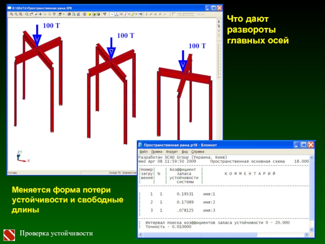Image resolution: width=325 pixels, height=244 pixels.
Task: Click the 'Готово' status bar text
Action: point(13,172)
